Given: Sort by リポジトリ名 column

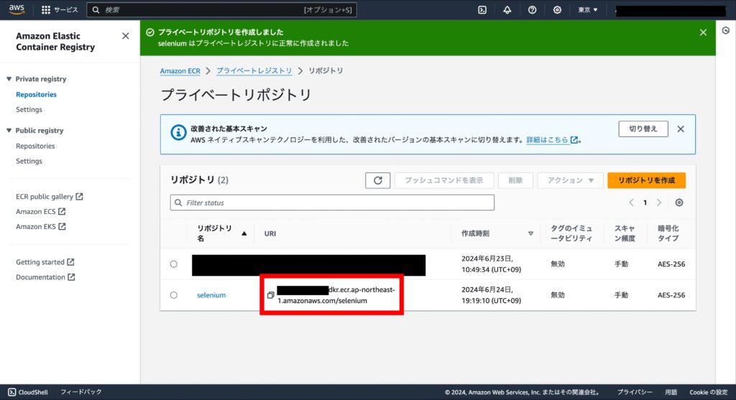Looking at the screenshot, I should tap(221, 233).
